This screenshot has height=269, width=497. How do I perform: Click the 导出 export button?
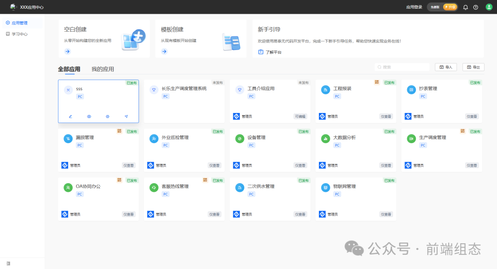click(473, 67)
